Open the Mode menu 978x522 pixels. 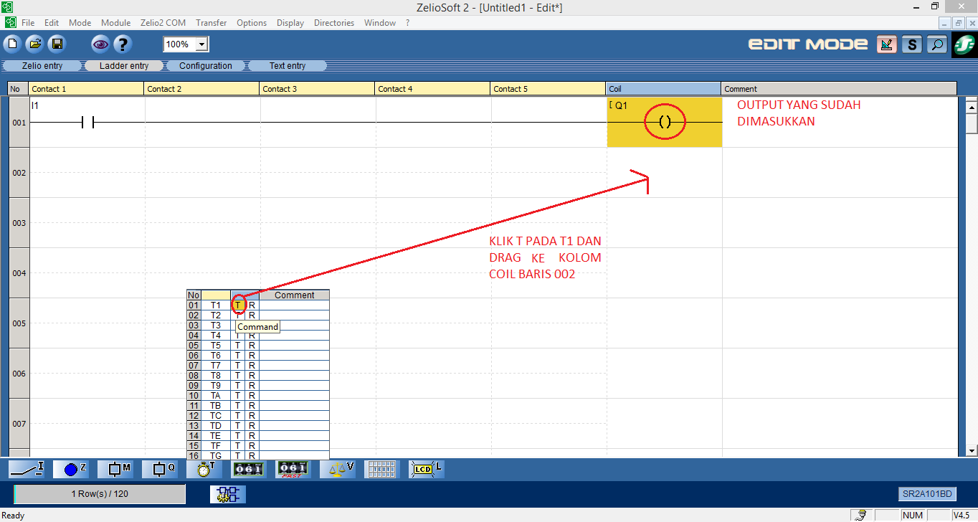click(80, 23)
